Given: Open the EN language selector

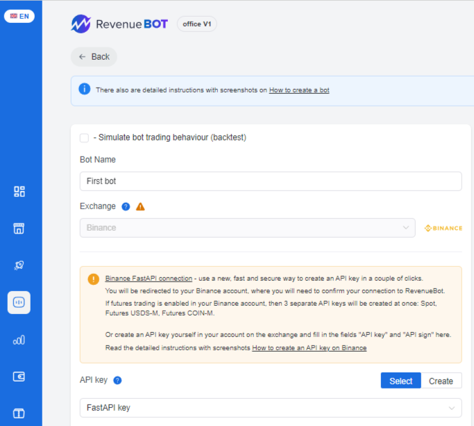Looking at the screenshot, I should point(19,16).
